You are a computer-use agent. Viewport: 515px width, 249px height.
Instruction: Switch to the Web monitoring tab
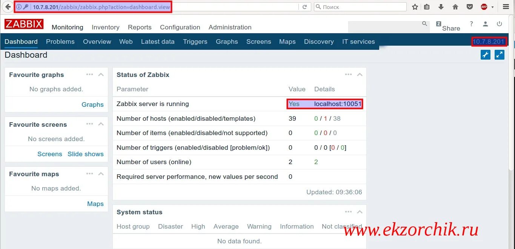(x=126, y=41)
